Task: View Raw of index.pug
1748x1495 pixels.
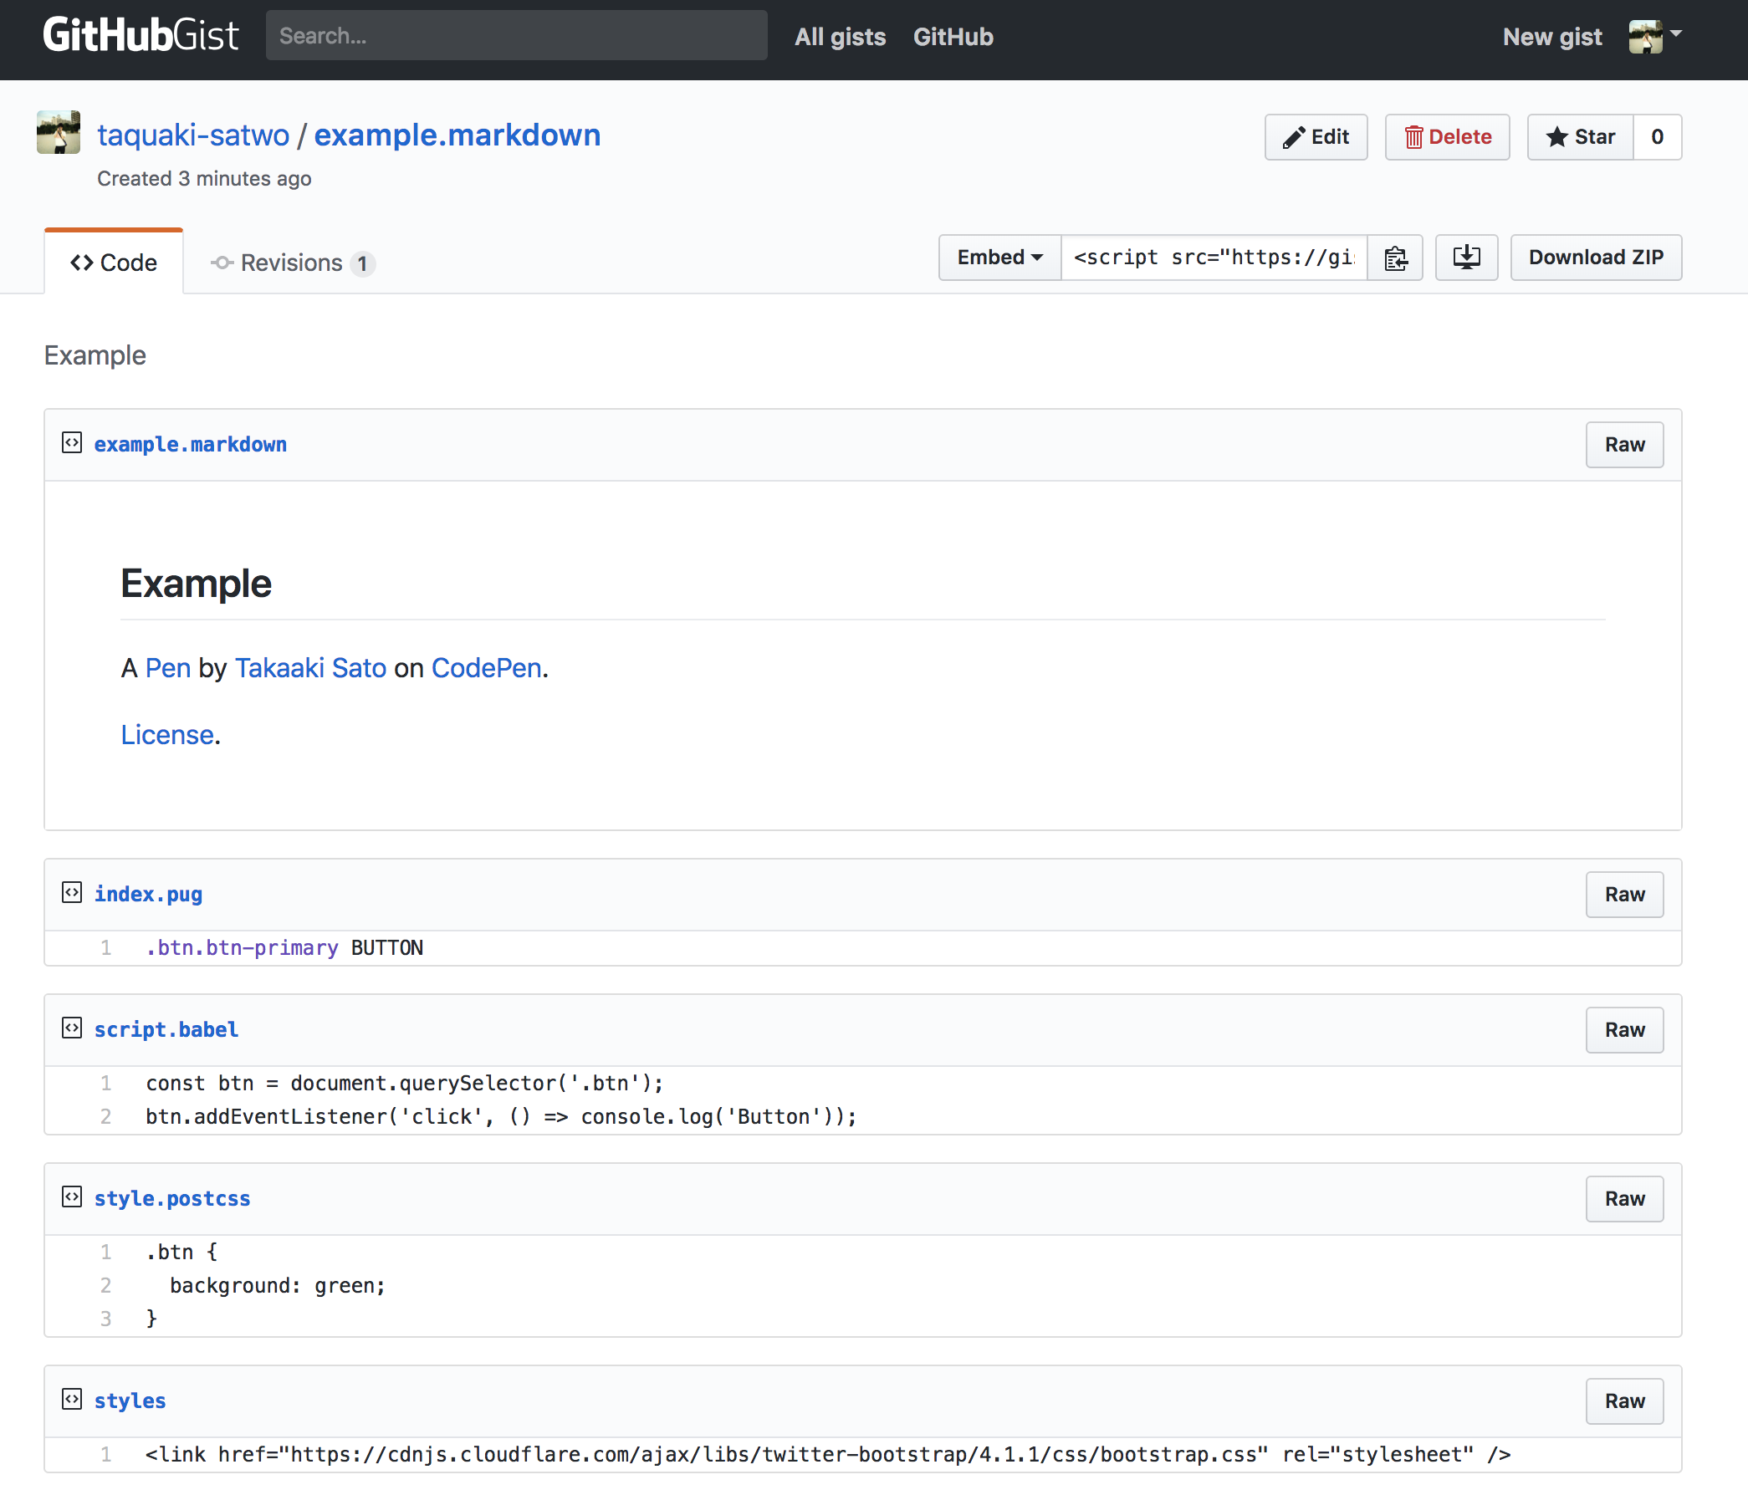Action: pos(1625,894)
